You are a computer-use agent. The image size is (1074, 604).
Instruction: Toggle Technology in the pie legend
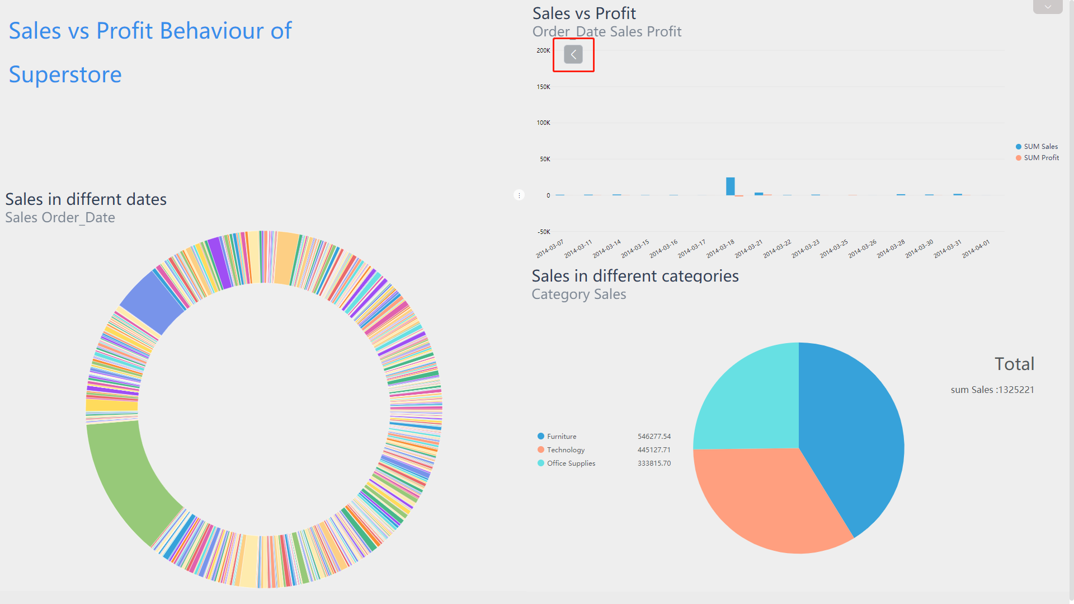tap(561, 450)
